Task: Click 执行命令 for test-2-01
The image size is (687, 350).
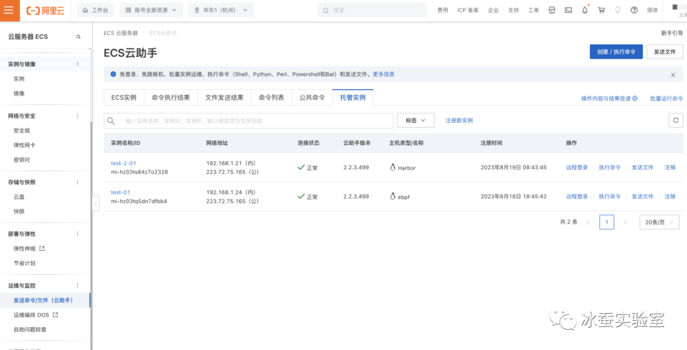Action: [x=610, y=167]
